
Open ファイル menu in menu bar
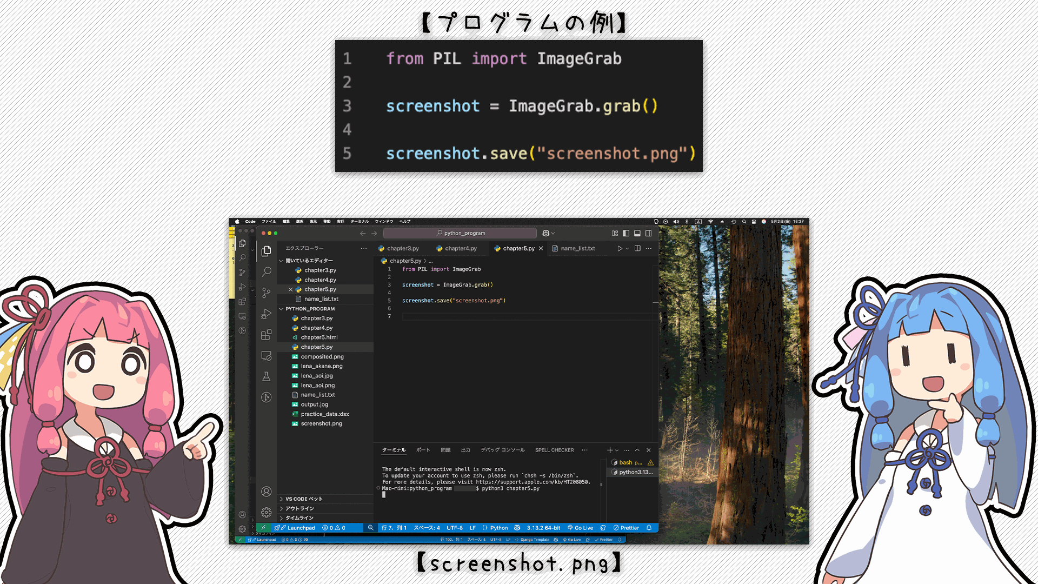coord(269,221)
